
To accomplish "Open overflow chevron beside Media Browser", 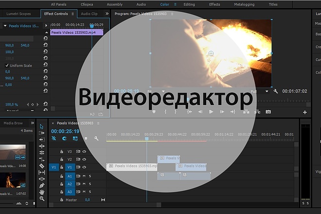I will point(33,123).
